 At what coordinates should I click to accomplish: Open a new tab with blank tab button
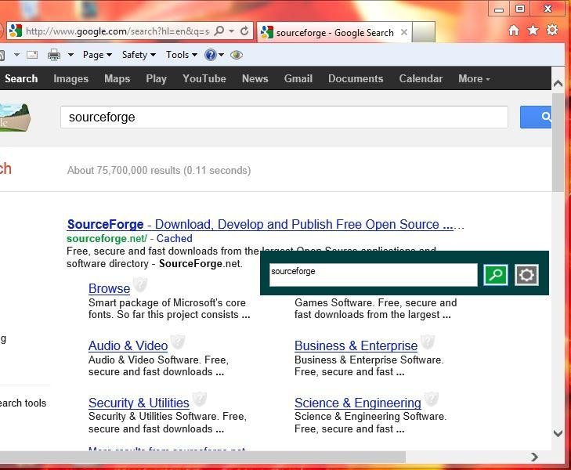coord(424,32)
